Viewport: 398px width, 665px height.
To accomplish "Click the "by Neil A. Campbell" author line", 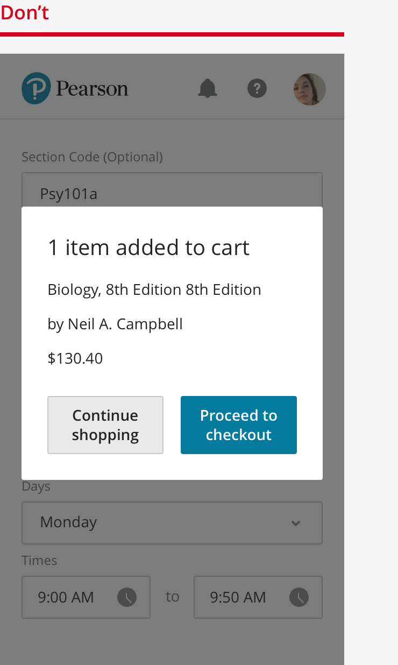I will 115,324.
